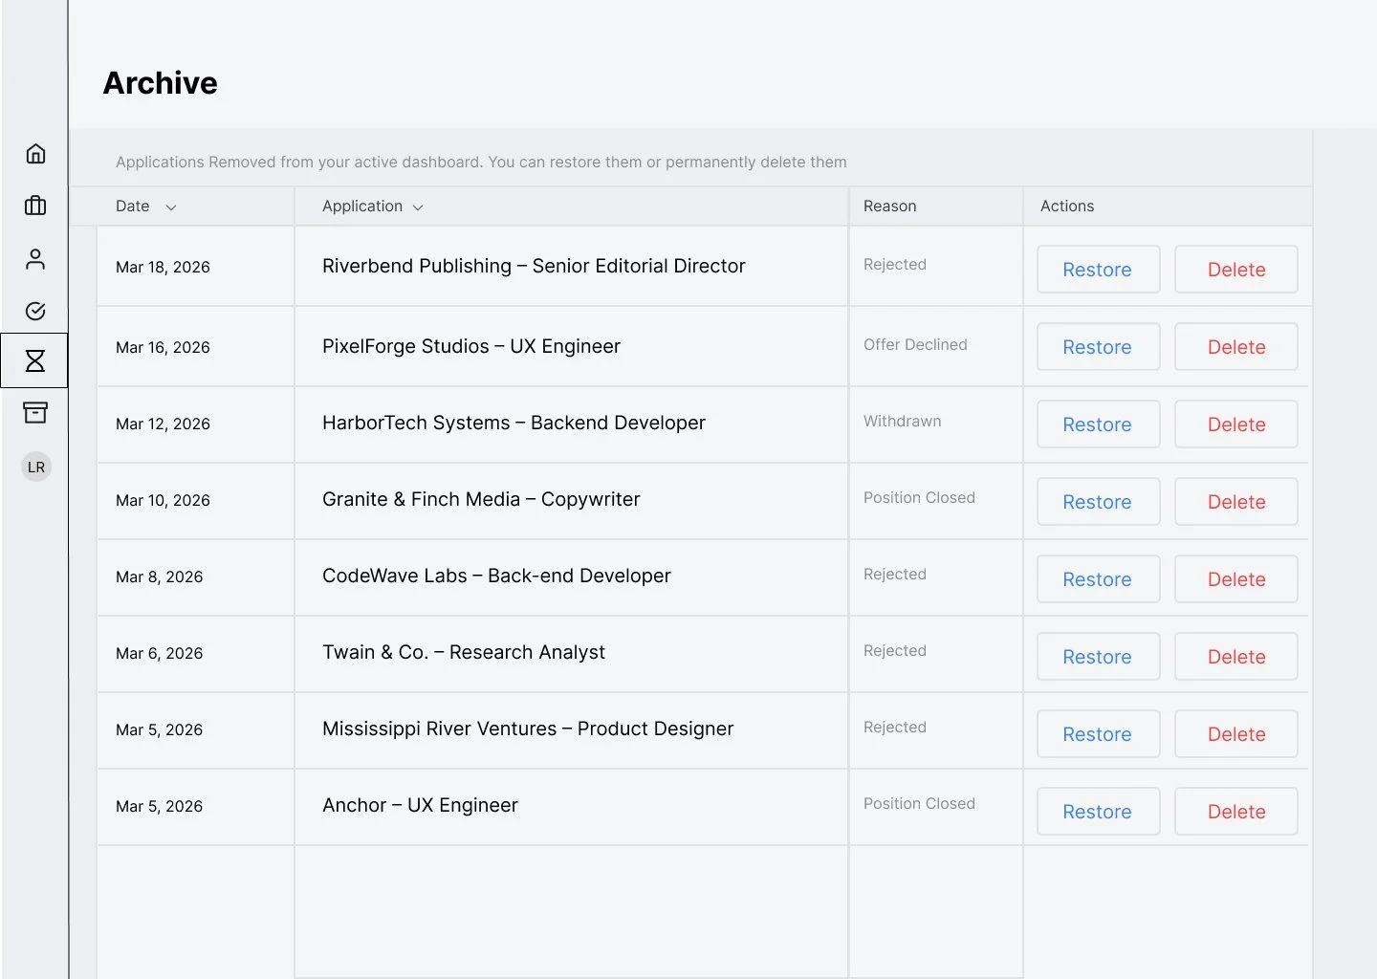Restore HarborTech Systems application
The width and height of the screenshot is (1377, 979).
coord(1098,424)
